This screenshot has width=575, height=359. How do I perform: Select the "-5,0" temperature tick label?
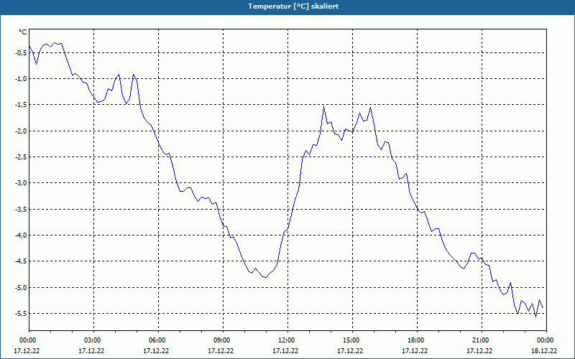point(21,288)
